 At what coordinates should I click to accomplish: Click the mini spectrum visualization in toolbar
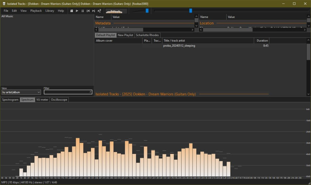point(116,11)
